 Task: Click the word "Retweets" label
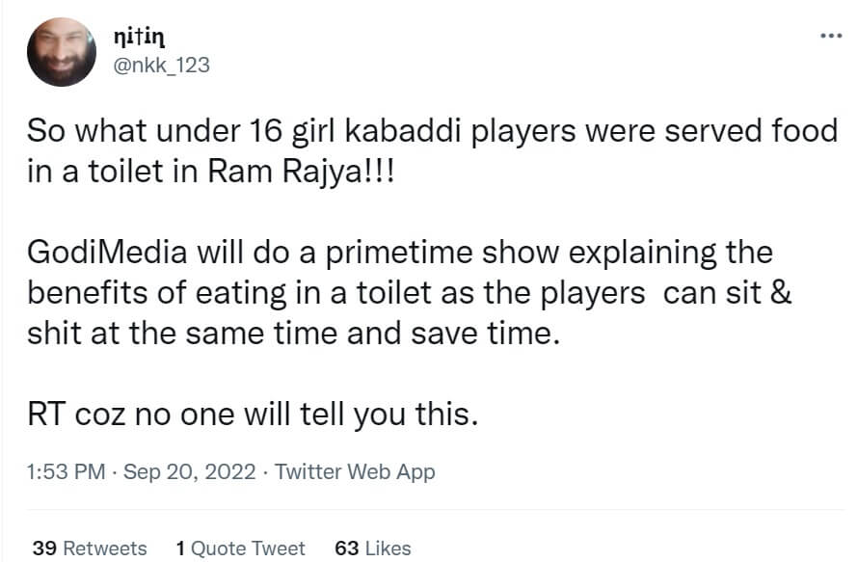point(105,548)
